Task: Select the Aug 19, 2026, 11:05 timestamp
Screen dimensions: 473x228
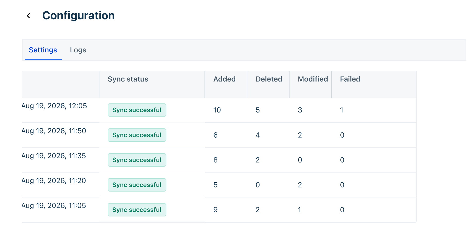Action: click(x=54, y=205)
